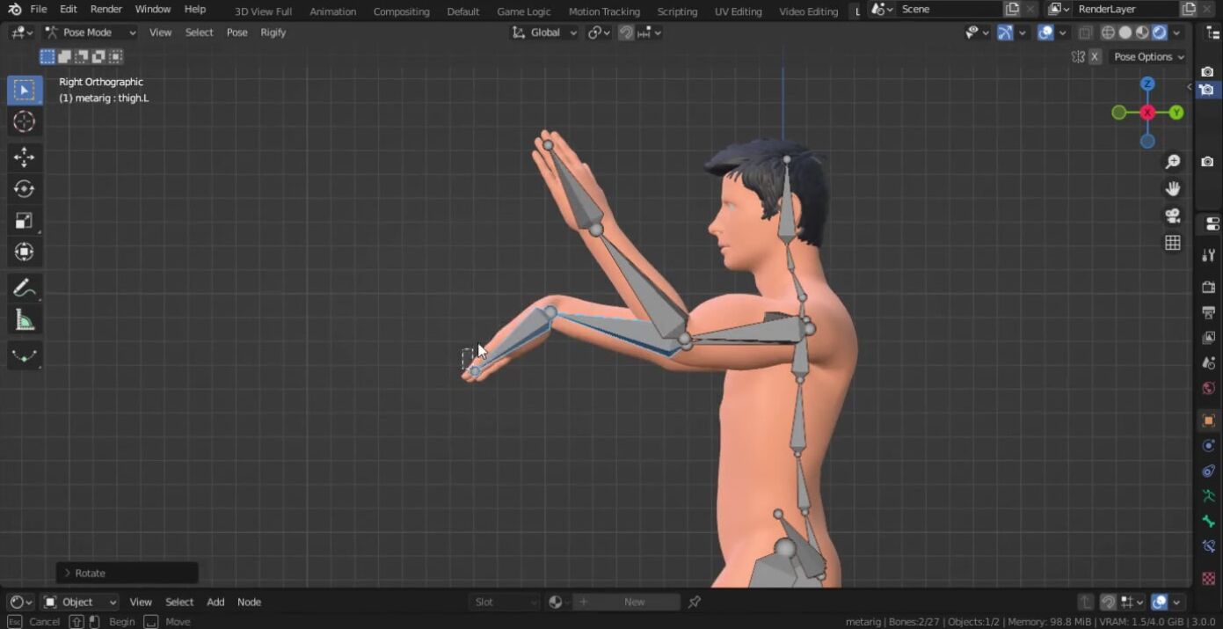Expand the Pose Options dropdown

tap(1148, 56)
